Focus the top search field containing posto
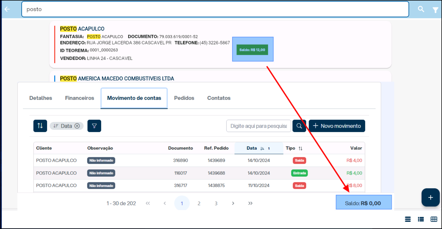The width and height of the screenshot is (442, 229). [x=215, y=9]
